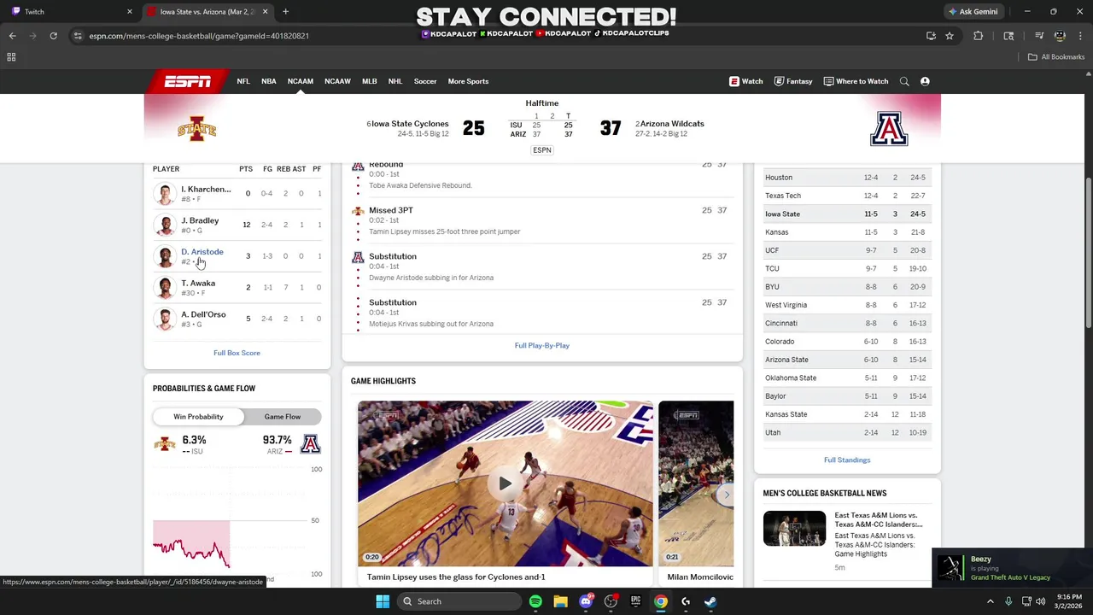This screenshot has width=1093, height=615.
Task: Open File Explorer from the taskbar
Action: (560, 601)
